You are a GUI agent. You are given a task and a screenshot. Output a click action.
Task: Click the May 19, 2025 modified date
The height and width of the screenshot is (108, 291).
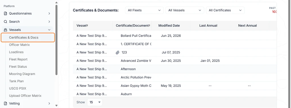(171, 86)
